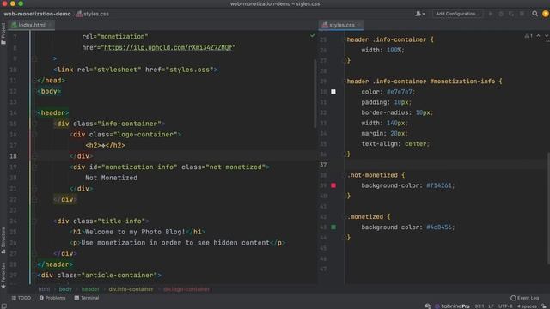The image size is (550, 309).
Task: Select html in the breadcrumb bar
Action: (x=44, y=289)
